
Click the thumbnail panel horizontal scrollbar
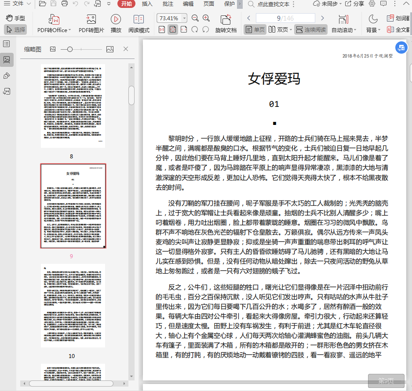(x=71, y=384)
